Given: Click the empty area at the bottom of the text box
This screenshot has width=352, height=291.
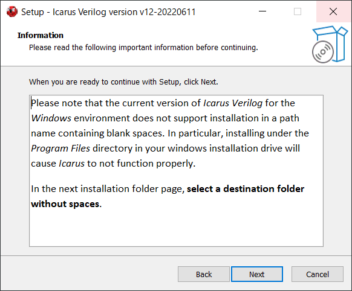Looking at the screenshot, I should pos(176,228).
